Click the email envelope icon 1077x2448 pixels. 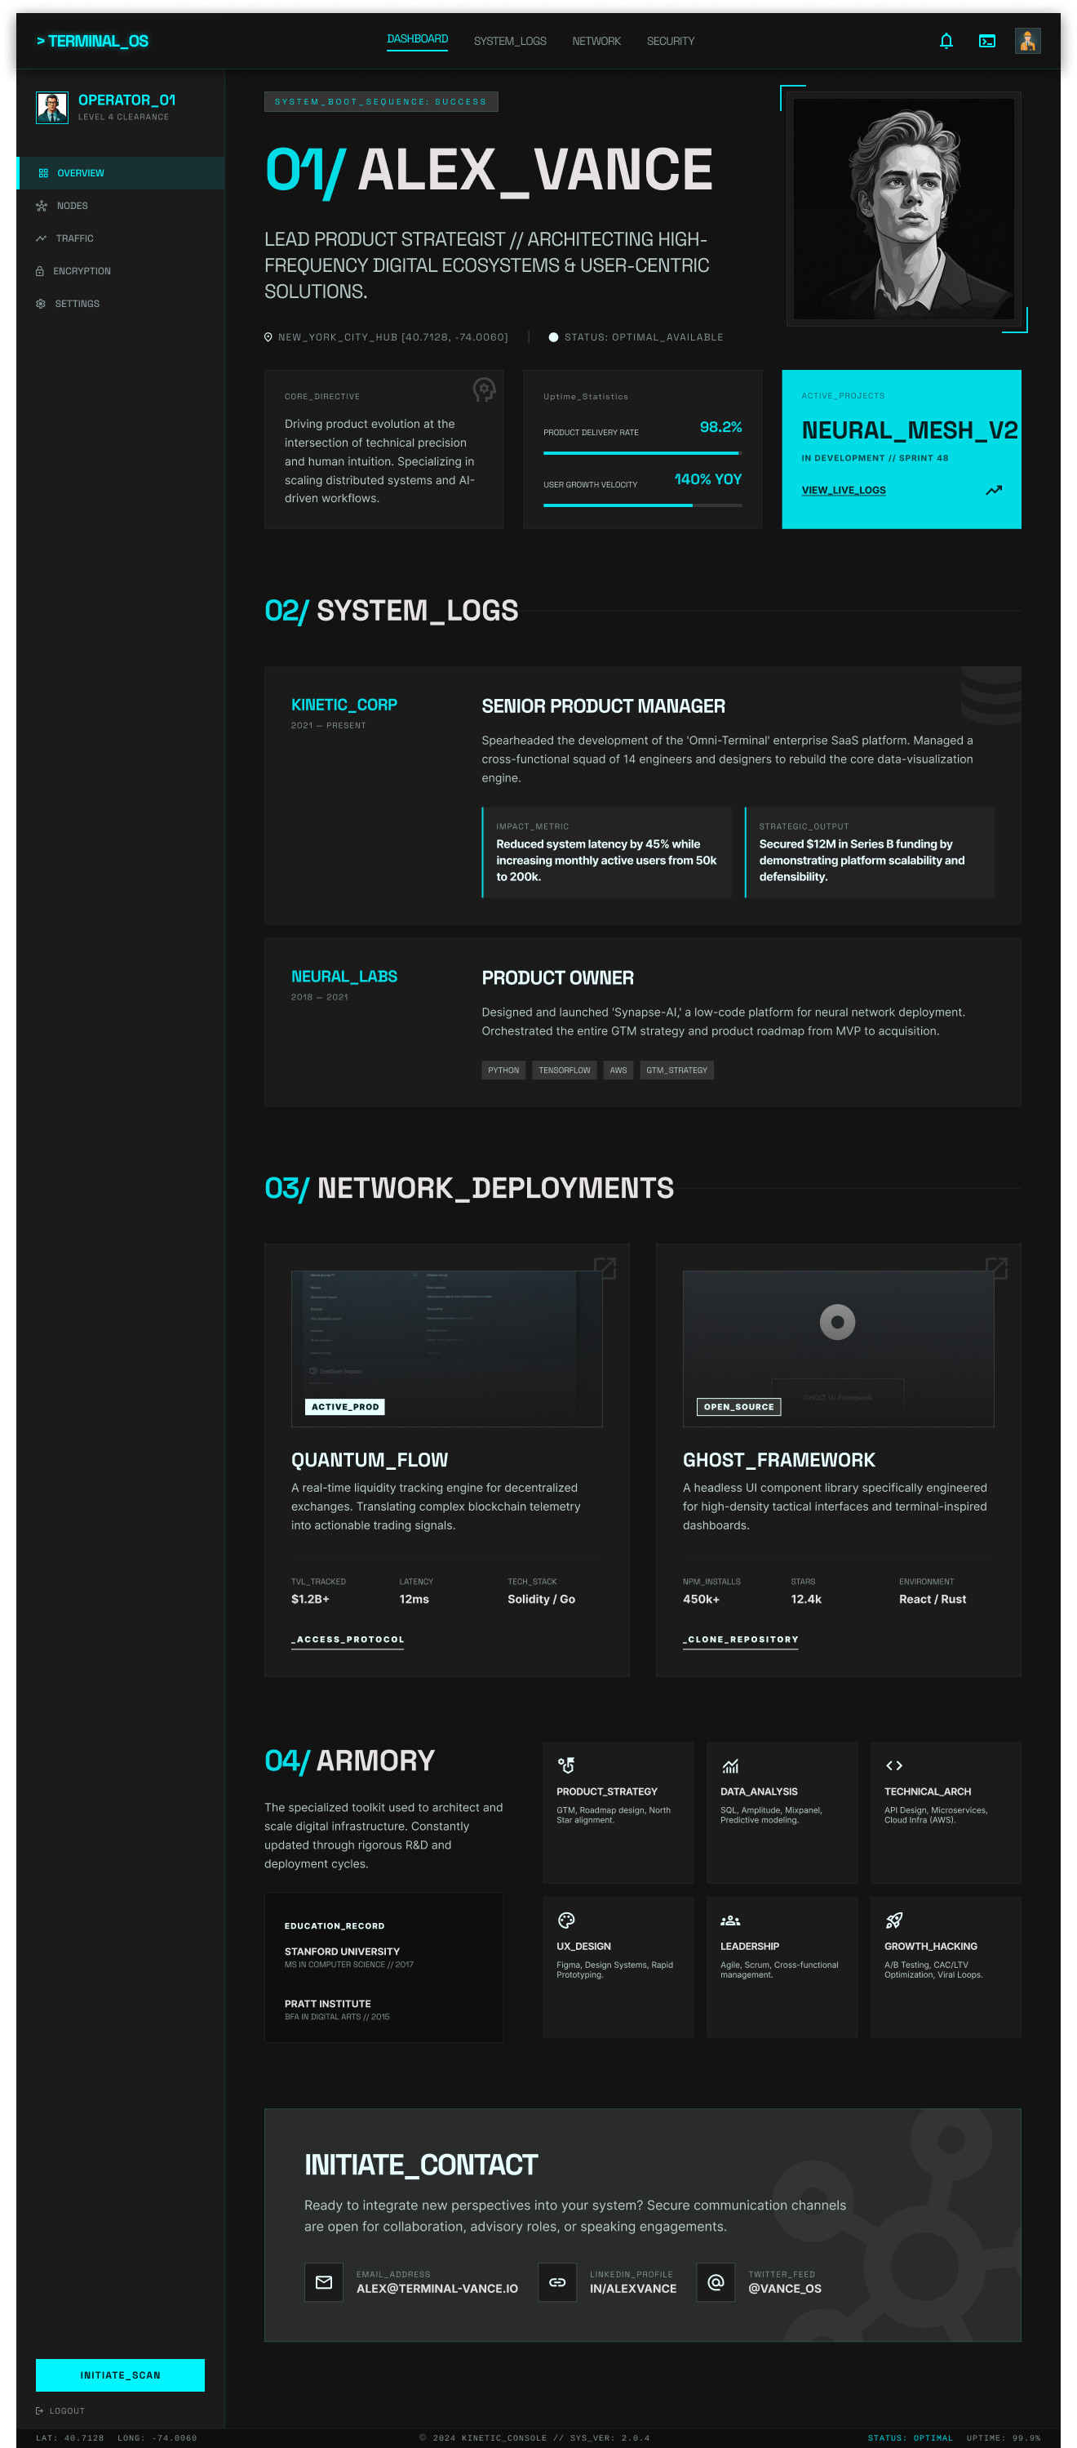pyautogui.click(x=324, y=2281)
